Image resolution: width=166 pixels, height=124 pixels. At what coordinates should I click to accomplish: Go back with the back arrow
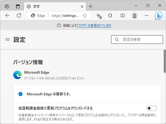[8, 16]
